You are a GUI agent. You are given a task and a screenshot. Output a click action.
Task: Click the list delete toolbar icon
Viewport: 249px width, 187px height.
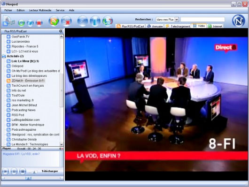coord(66,21)
